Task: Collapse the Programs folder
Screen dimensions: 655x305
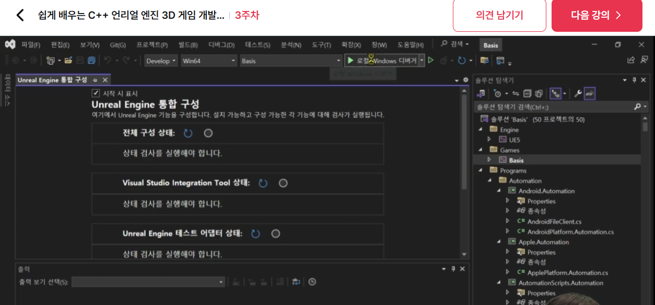Action: point(480,170)
